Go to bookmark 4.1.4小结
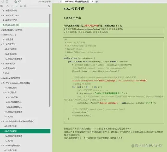 coord(9,116)
